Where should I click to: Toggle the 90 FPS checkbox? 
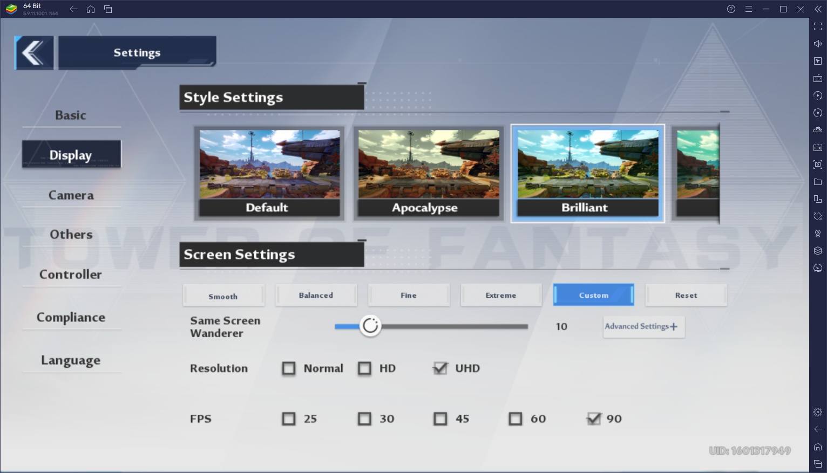coord(593,419)
